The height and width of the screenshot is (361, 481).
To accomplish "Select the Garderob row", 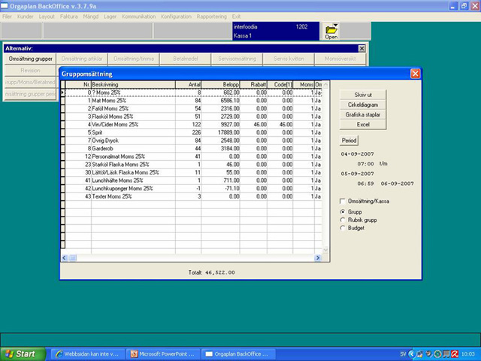I will coord(193,148).
